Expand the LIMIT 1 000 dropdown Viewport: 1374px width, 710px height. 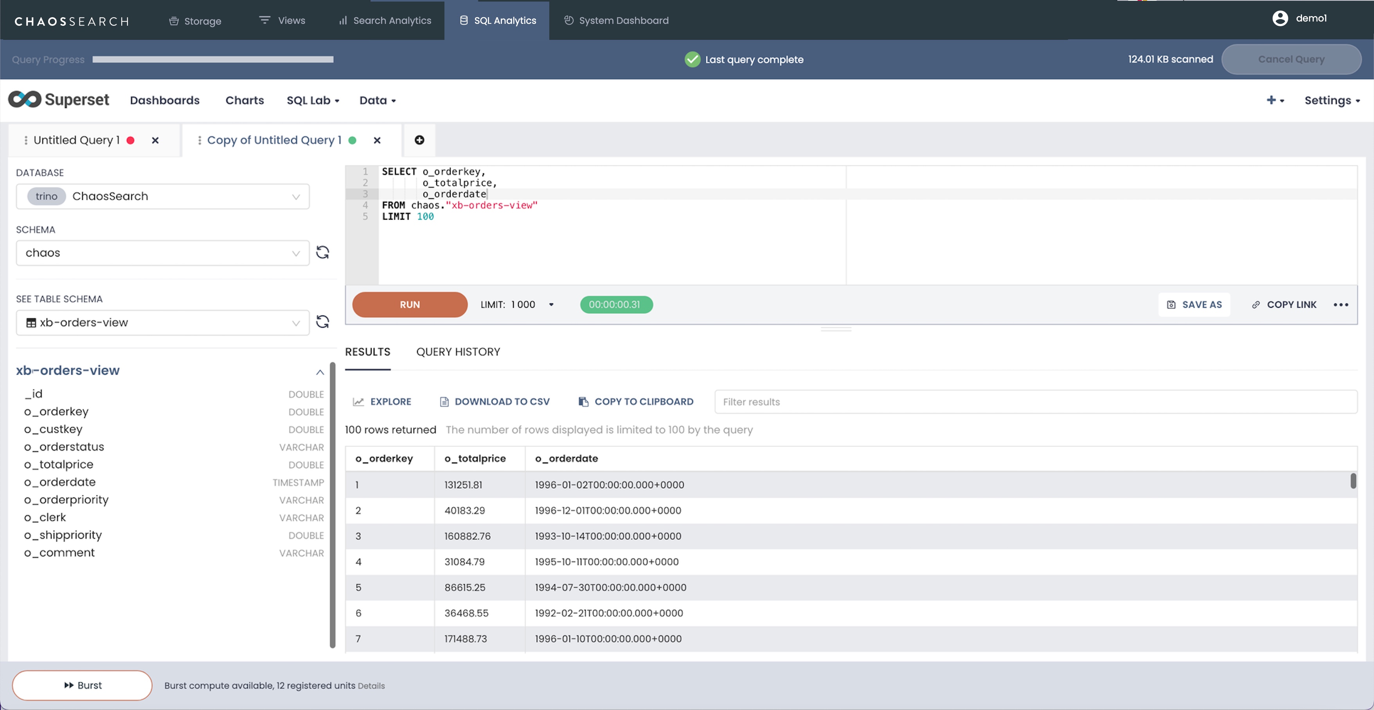point(551,304)
